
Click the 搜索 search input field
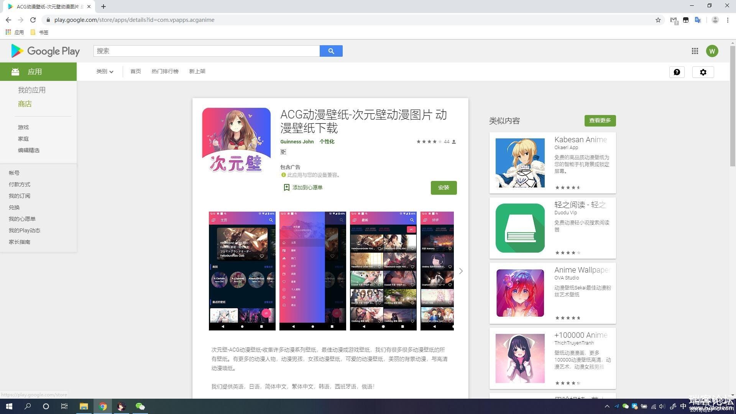click(207, 51)
